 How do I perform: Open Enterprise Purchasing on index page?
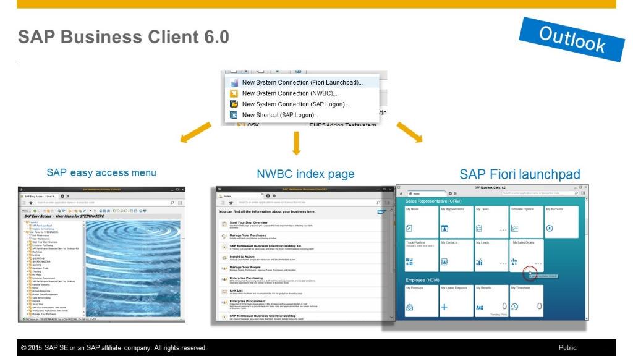pos(246,278)
